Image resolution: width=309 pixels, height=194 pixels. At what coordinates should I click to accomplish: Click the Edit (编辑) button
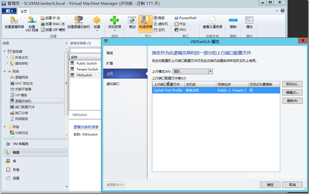tap(292, 93)
